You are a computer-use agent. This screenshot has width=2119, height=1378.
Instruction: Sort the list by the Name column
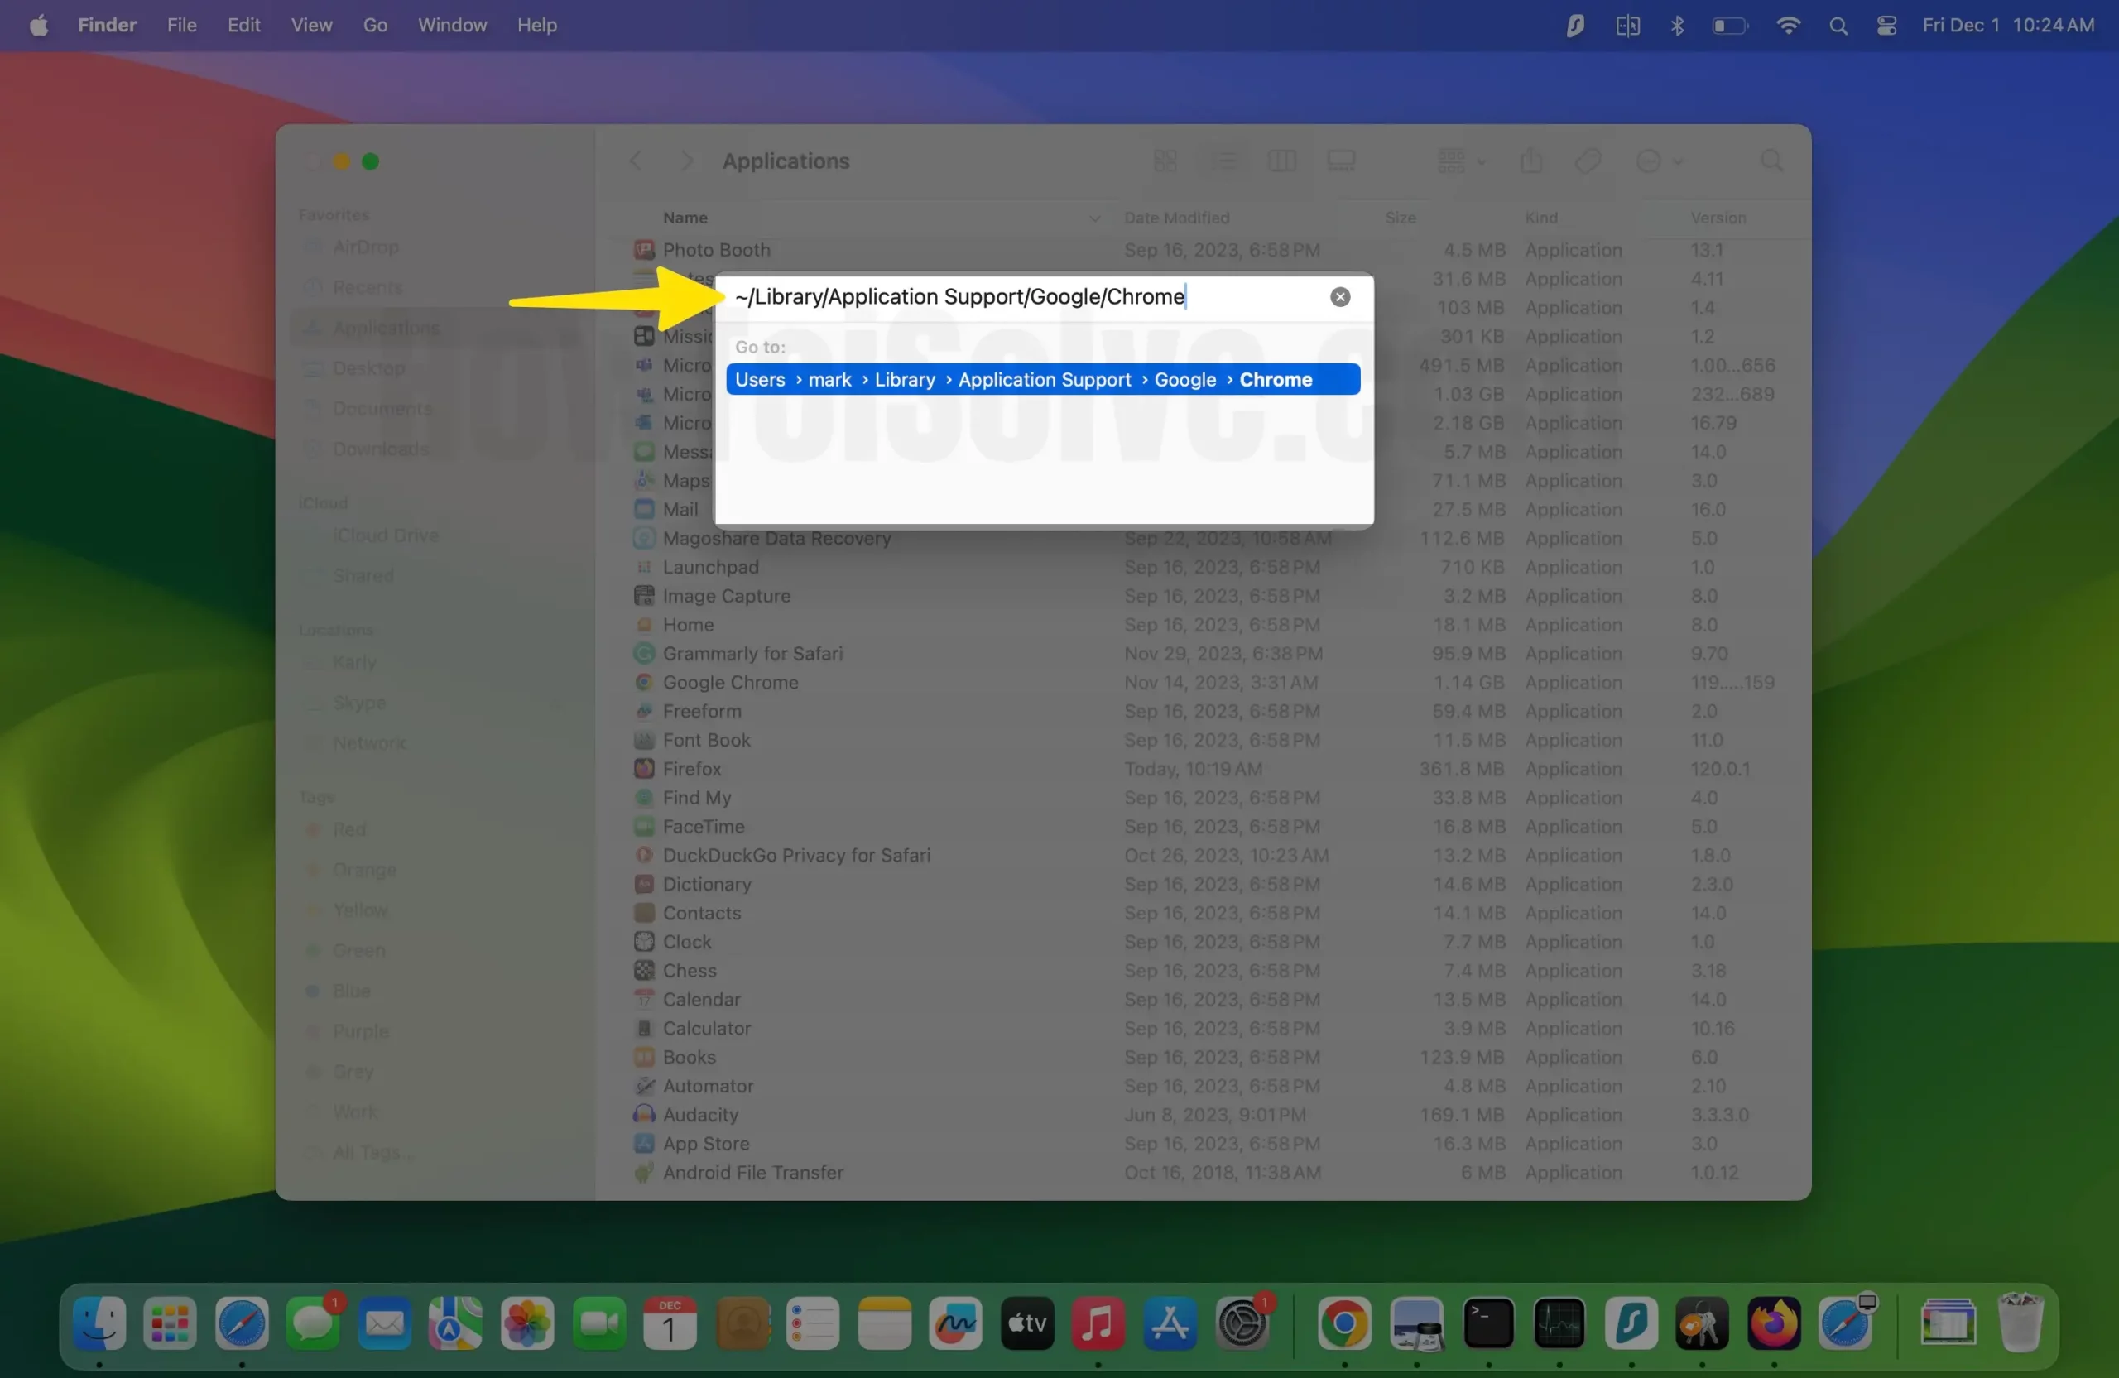coord(685,218)
